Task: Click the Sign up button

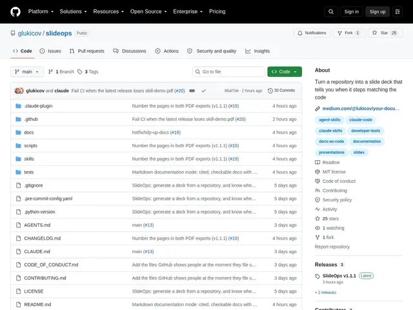Action: click(x=377, y=12)
